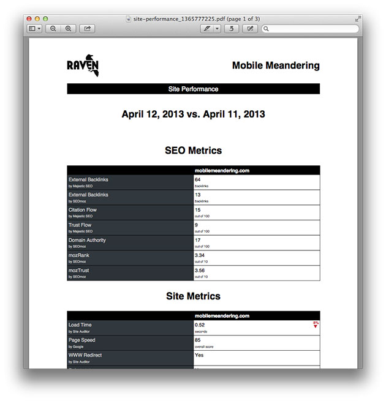This screenshot has width=386, height=401.
Task: Click the Load Time row label
Action: tap(130, 328)
